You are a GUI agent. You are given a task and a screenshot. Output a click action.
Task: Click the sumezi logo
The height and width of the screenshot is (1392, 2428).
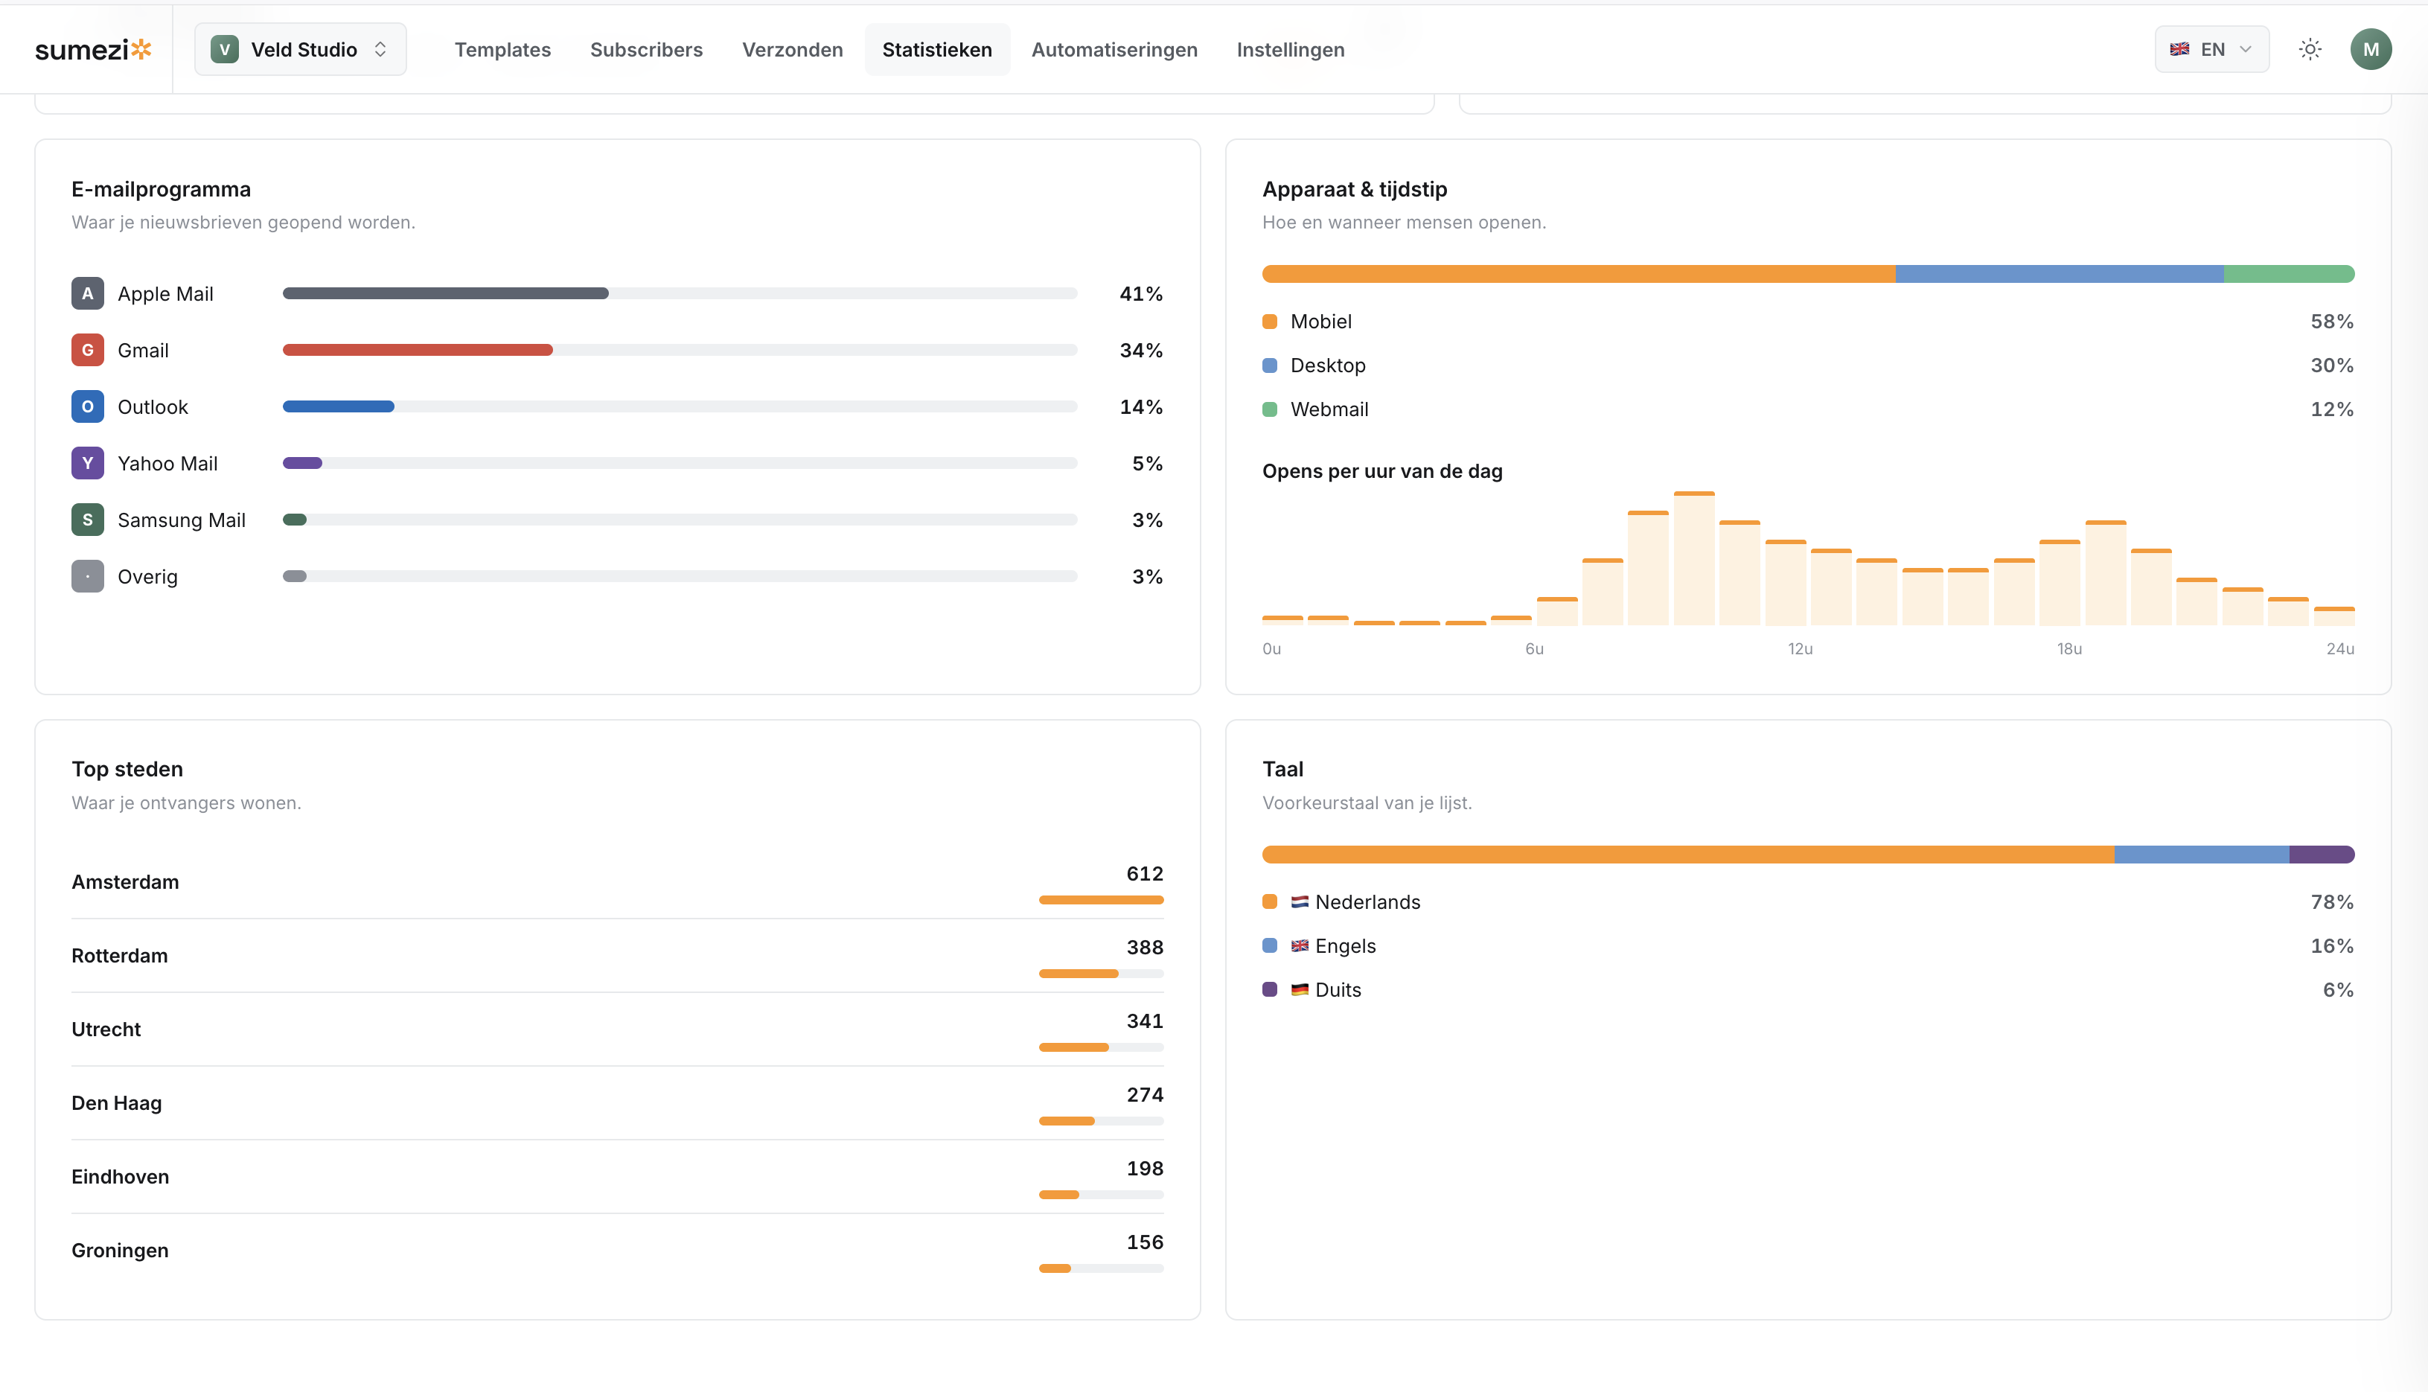point(94,50)
